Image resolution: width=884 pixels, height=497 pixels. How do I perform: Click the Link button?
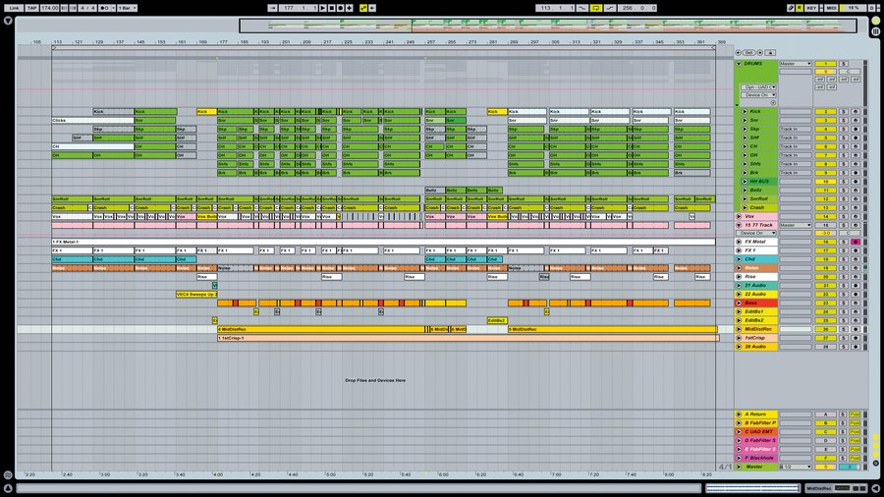(14, 7)
